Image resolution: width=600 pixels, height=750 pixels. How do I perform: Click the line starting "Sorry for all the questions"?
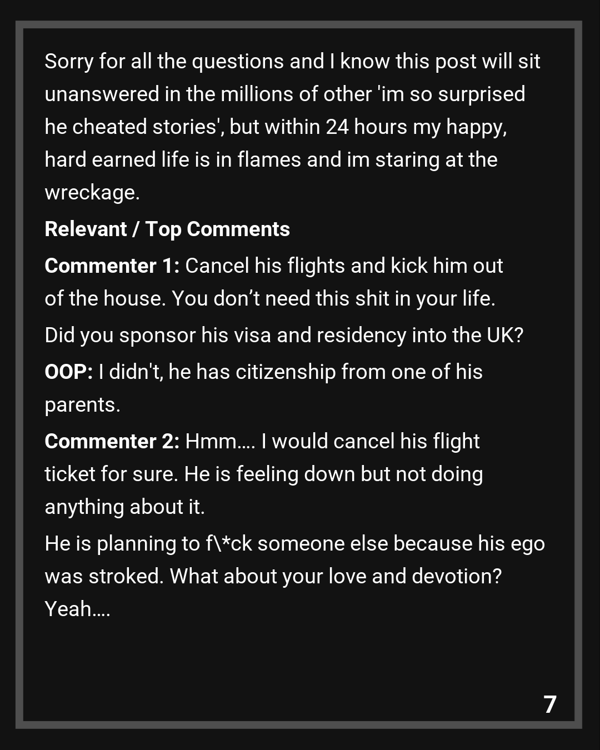tap(292, 62)
